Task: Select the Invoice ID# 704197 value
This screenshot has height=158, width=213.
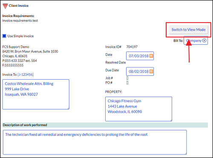Action: point(132,47)
